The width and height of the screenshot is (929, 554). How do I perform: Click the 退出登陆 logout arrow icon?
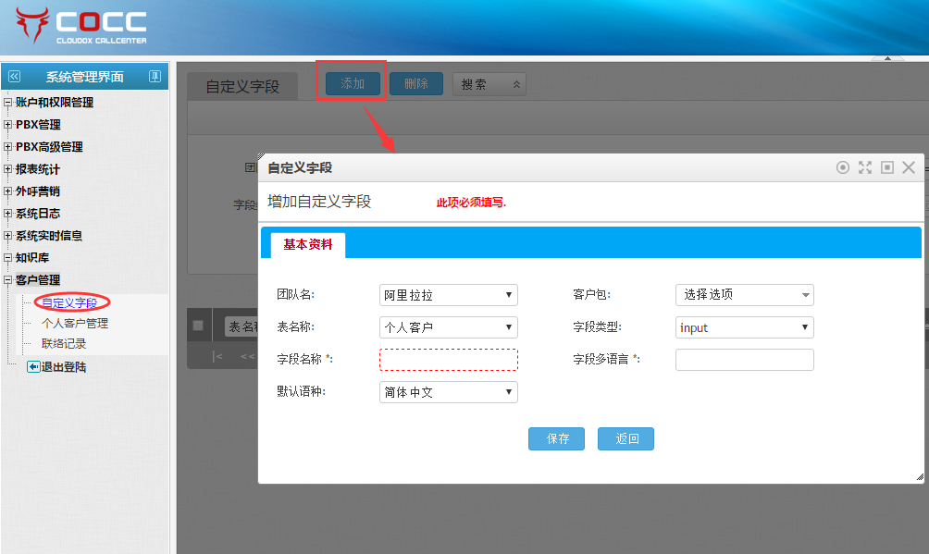tap(33, 367)
